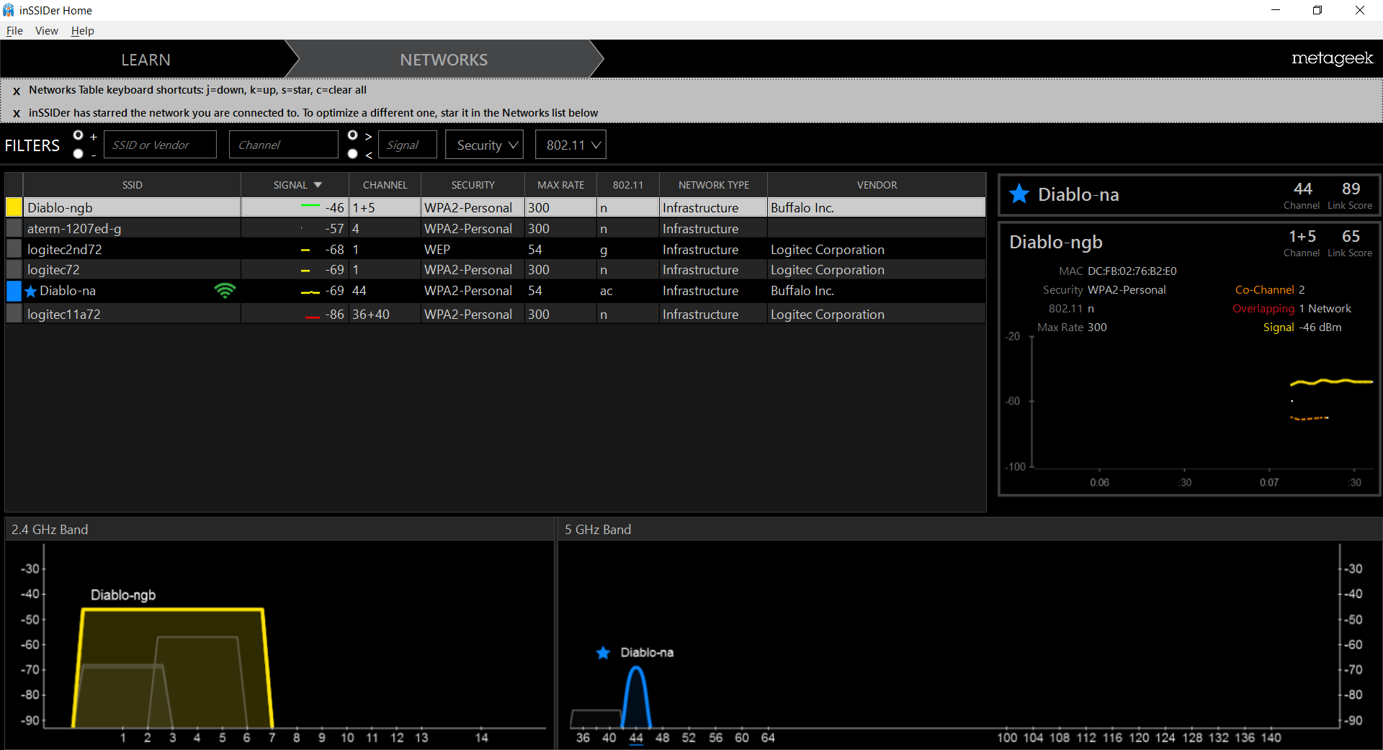Sort table by 802.11 column header

(628, 185)
